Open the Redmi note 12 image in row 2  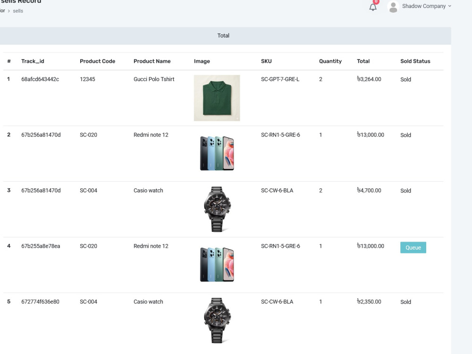pyautogui.click(x=217, y=153)
